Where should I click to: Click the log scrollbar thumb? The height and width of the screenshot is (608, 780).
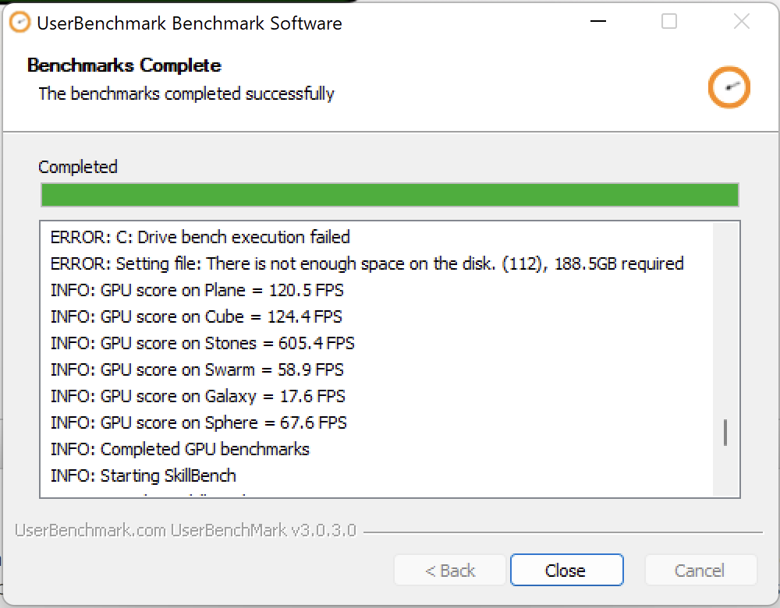(725, 433)
